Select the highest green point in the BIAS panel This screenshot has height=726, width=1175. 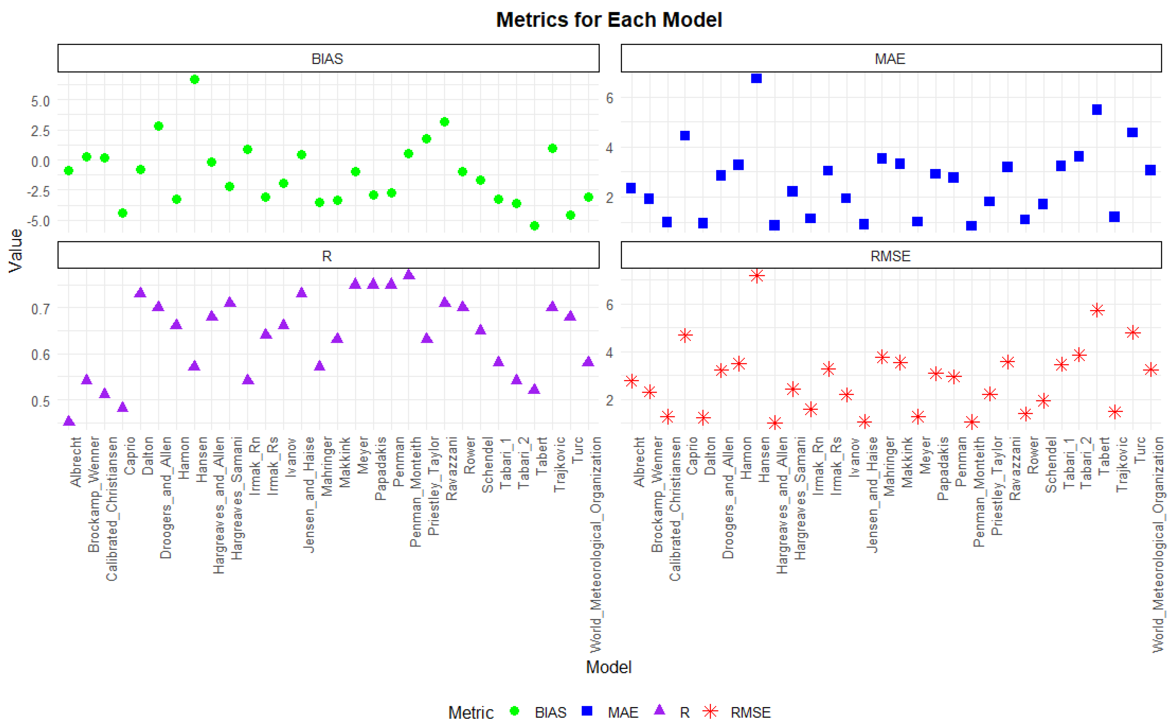point(194,80)
